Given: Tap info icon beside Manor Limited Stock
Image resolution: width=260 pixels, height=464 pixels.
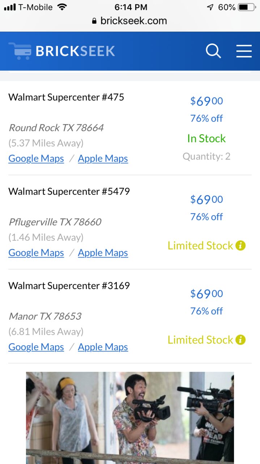Looking at the screenshot, I should pyautogui.click(x=240, y=340).
